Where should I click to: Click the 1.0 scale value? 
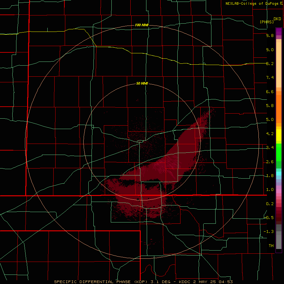(270, 190)
